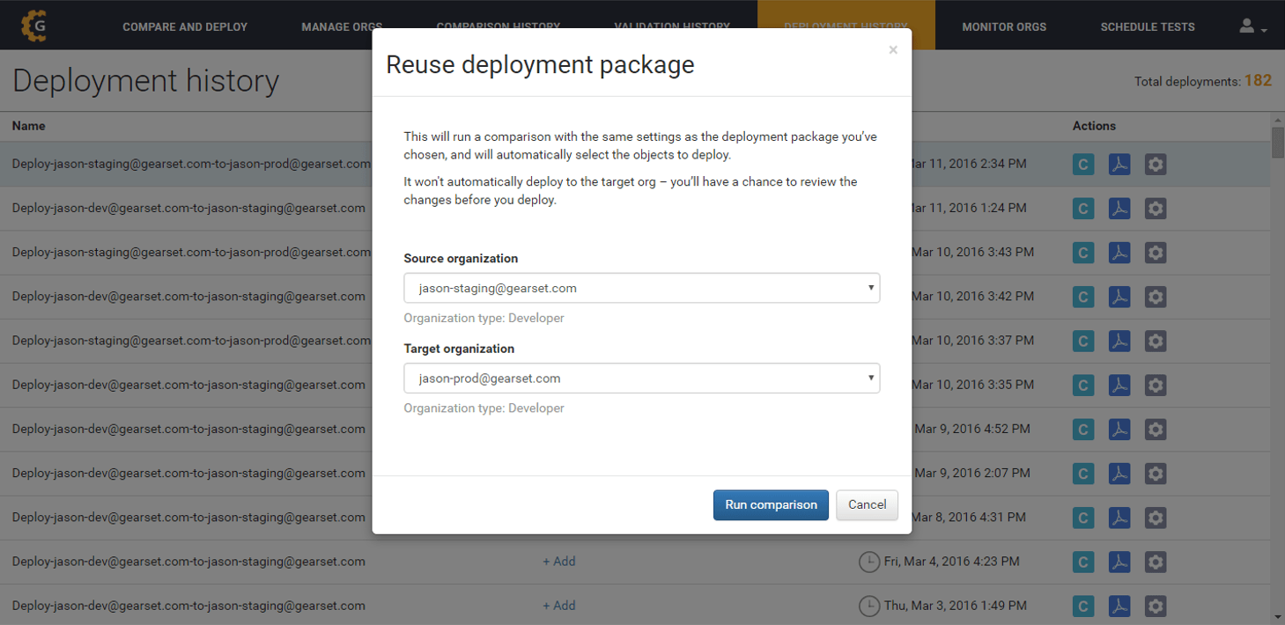Expand the Target organization dropdown
The width and height of the screenshot is (1285, 625).
click(641, 379)
